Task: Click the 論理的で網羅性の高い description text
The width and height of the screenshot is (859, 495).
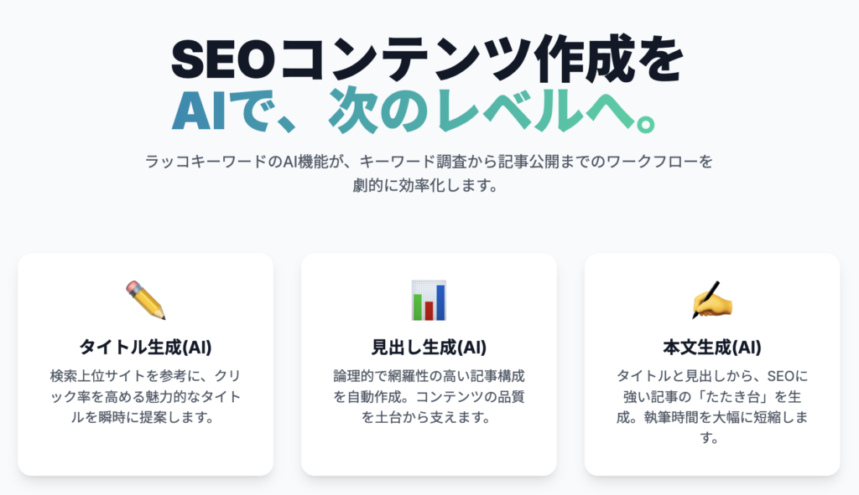Action: click(x=429, y=396)
